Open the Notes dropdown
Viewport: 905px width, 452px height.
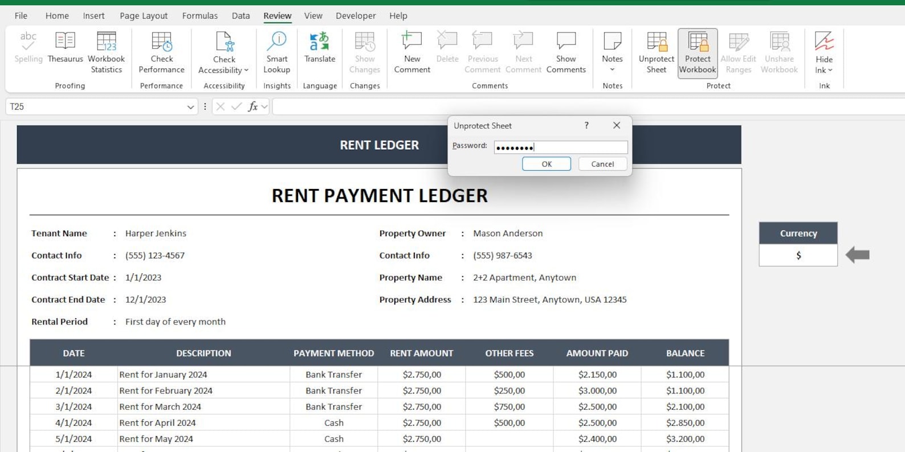pyautogui.click(x=613, y=52)
